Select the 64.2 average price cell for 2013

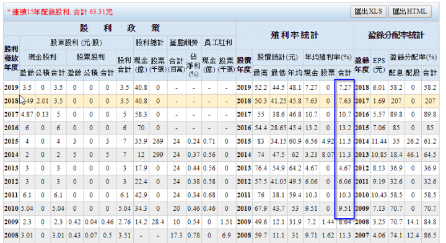pyautogui.click(x=295, y=168)
